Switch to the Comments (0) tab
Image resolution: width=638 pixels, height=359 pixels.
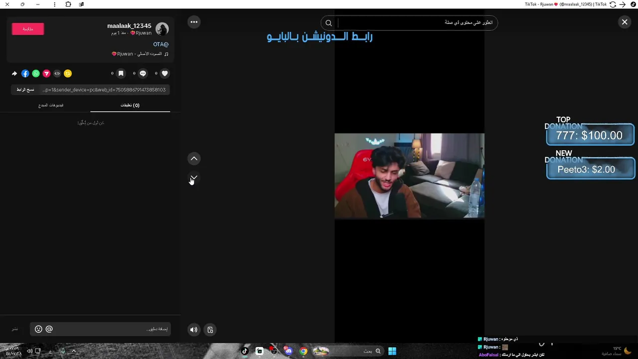(130, 105)
